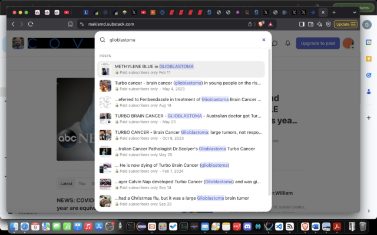Open 'large tumors' Glioblastoma post from Oct 9, 2023
The image size is (377, 235).
(181, 135)
